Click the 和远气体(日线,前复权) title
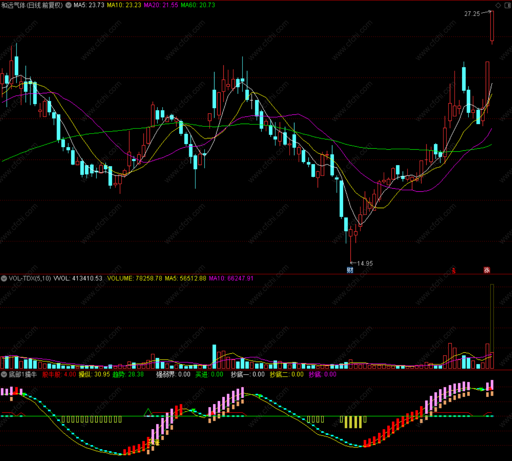 click(x=32, y=5)
